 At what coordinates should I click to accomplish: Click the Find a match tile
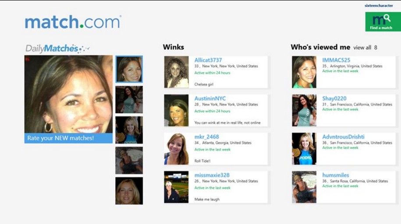(383, 22)
